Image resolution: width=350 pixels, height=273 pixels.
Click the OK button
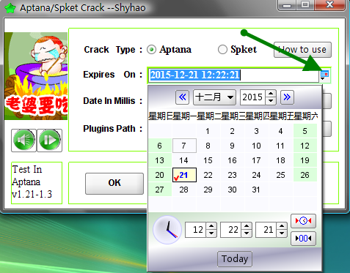pos(114,183)
